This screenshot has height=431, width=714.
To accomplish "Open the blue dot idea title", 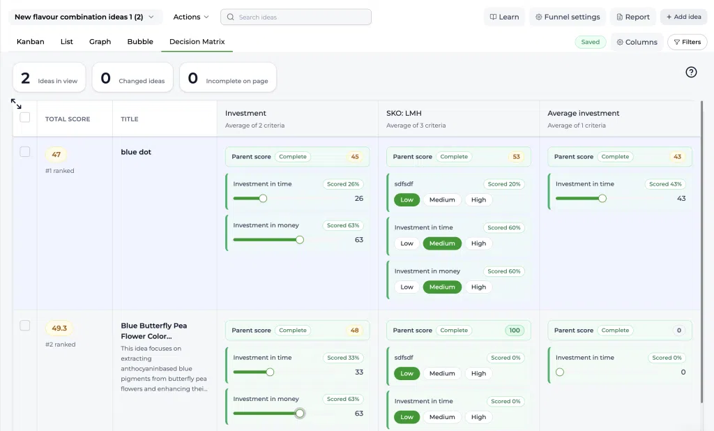I will click(x=136, y=152).
